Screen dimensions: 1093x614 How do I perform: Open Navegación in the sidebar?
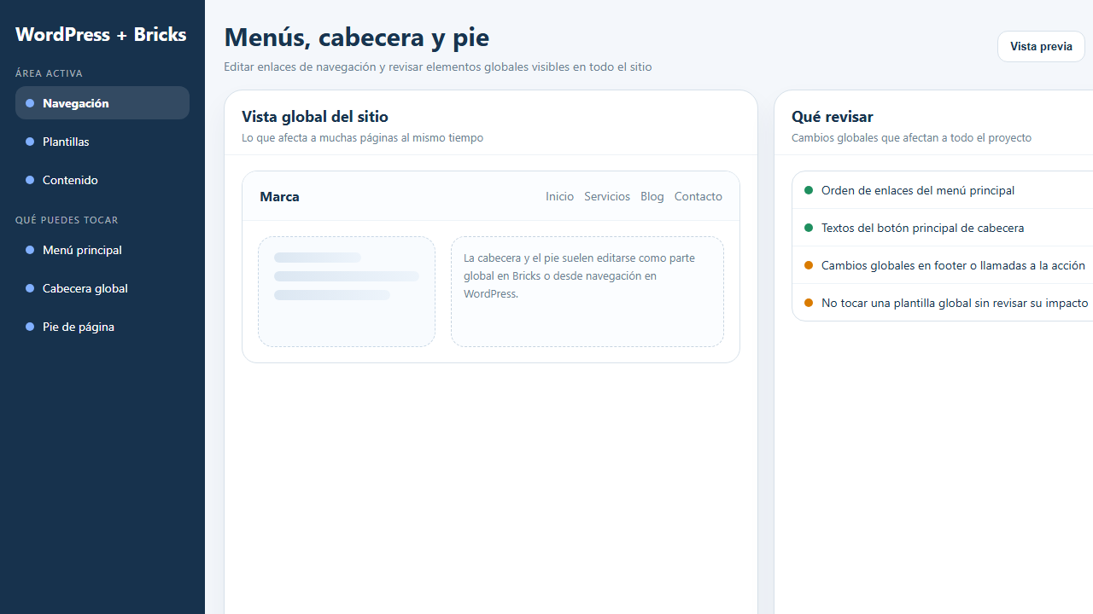click(x=102, y=103)
